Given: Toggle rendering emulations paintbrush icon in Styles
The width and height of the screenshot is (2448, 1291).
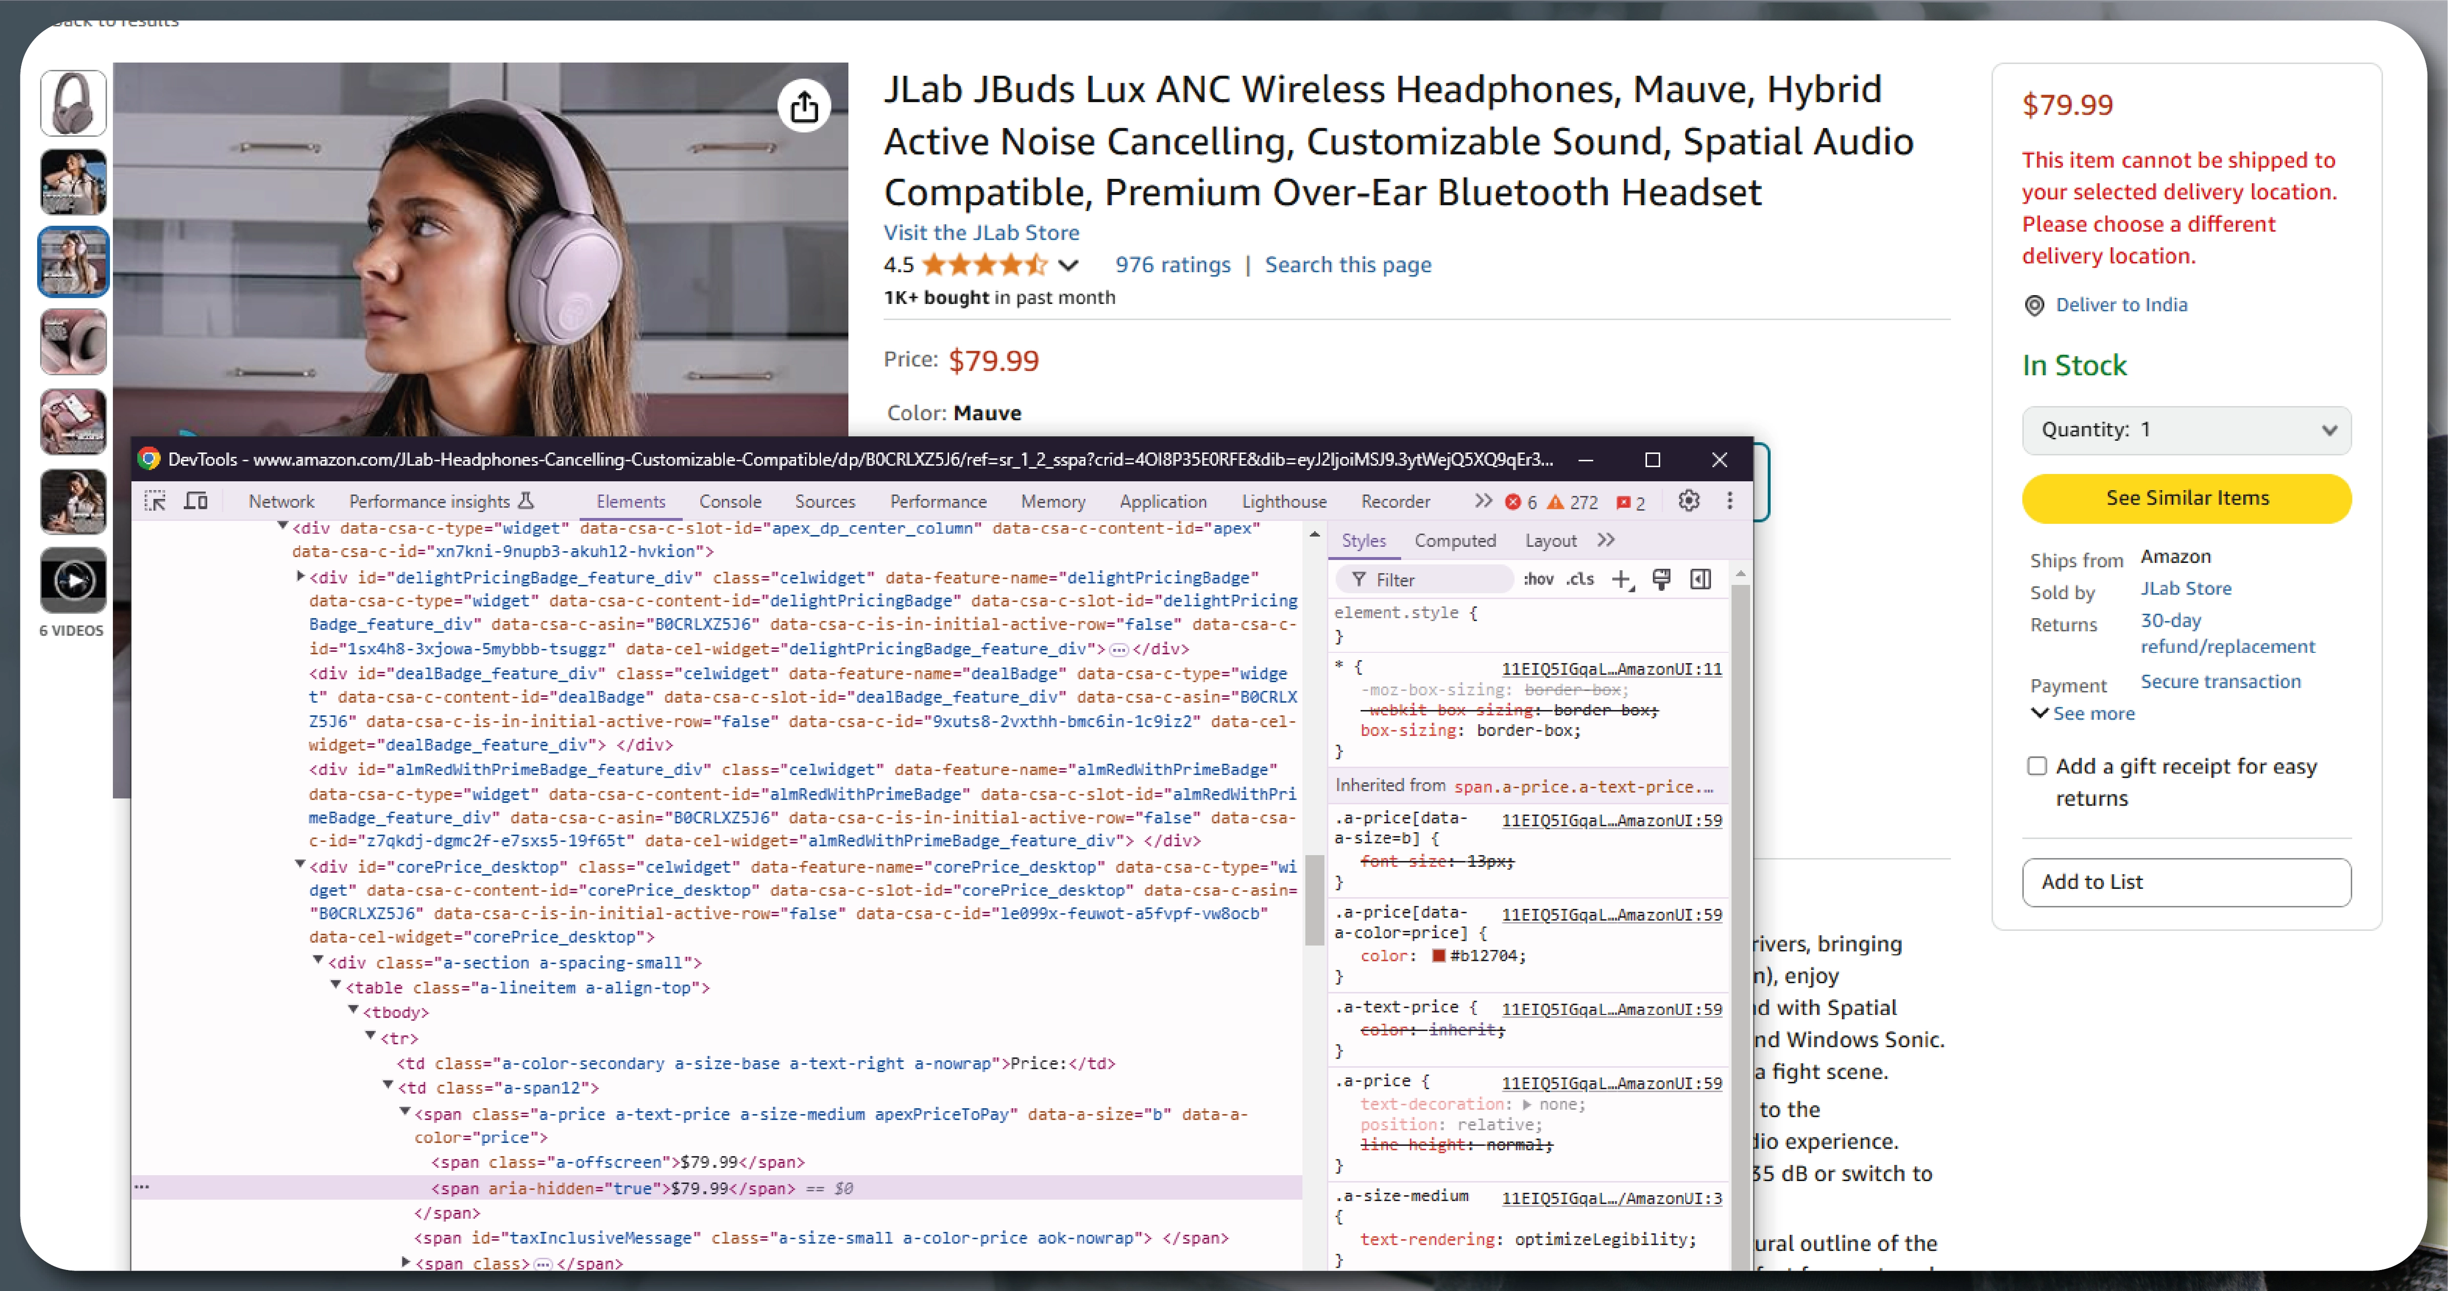Looking at the screenshot, I should click(x=1661, y=580).
